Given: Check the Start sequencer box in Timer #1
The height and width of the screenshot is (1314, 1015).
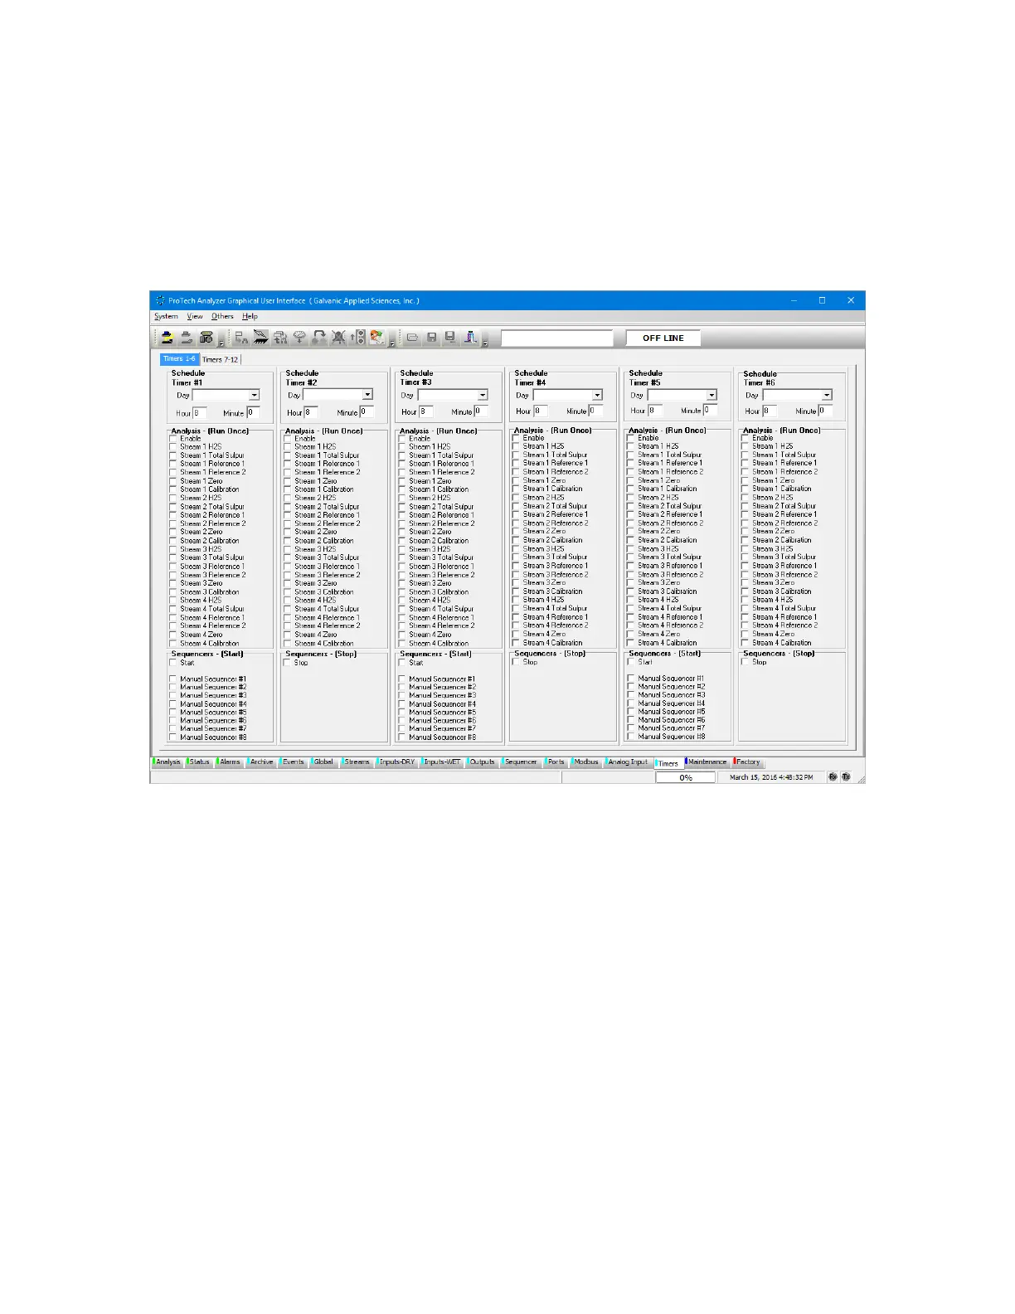Looking at the screenshot, I should tap(173, 663).
